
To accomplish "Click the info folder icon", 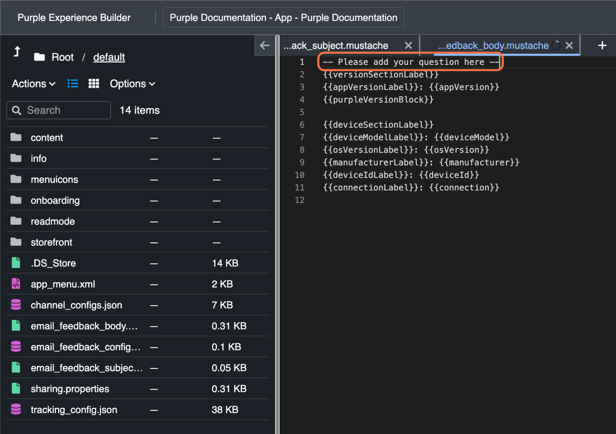I will click(x=16, y=158).
